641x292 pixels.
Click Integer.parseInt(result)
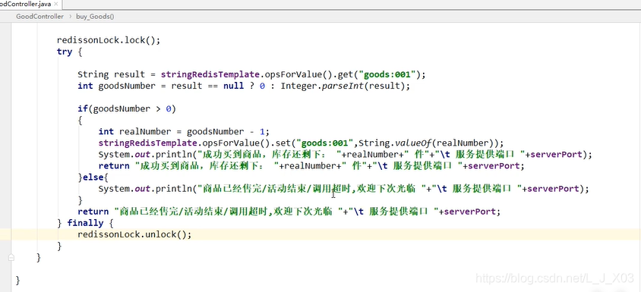(343, 86)
